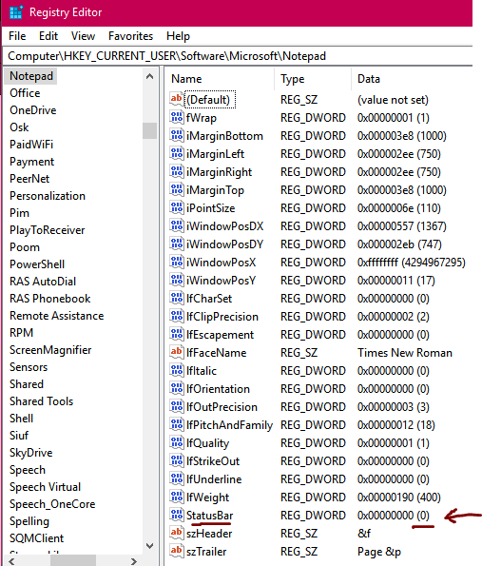The width and height of the screenshot is (482, 566).
Task: Select the lfUnderline value name
Action: tap(214, 479)
